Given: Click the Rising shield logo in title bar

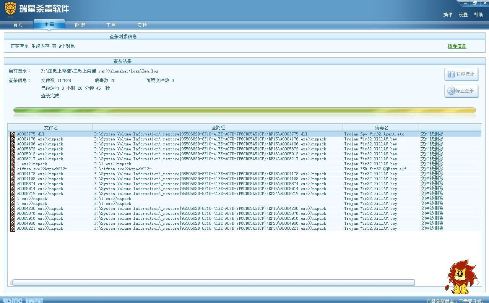Looking at the screenshot, I should coord(10,10).
